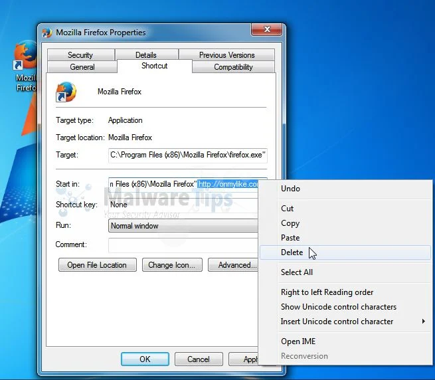Image resolution: width=435 pixels, height=380 pixels.
Task: Click the large Firefox shortcut icon in the Shortcut tab
Action: (x=66, y=92)
